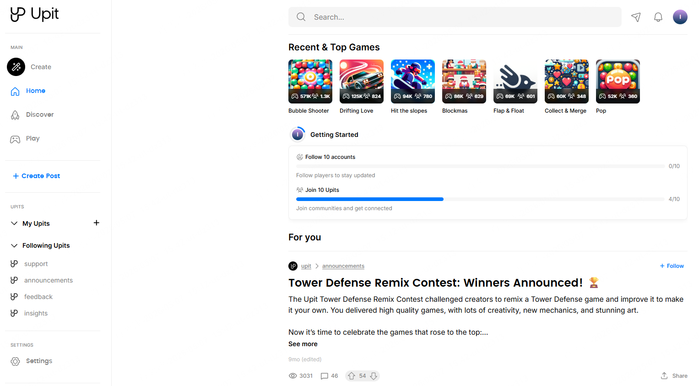Click the Join Upits progress bar
Viewport: 699px width, 386px height.
(x=480, y=199)
